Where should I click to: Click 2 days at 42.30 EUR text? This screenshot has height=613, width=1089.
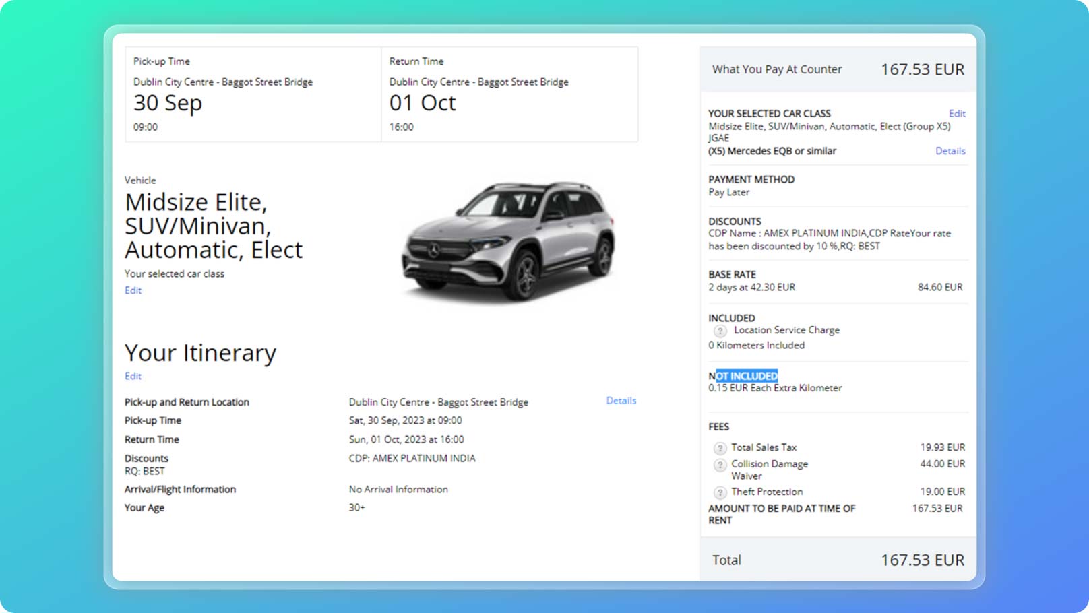(751, 287)
